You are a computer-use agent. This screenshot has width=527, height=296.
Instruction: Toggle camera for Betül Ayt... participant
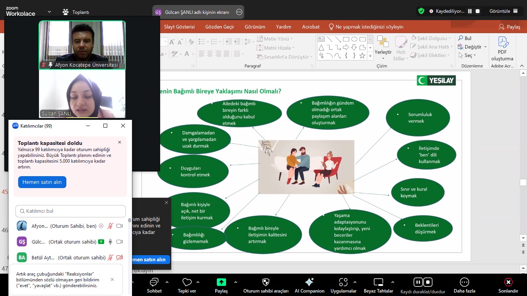coord(120,257)
